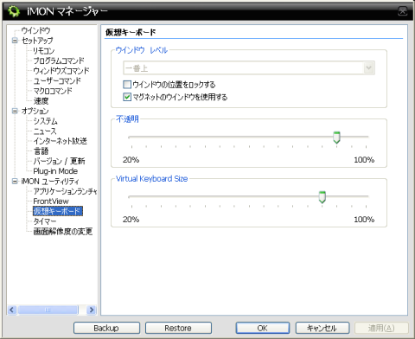Open ウィンドウズコマンド settings

61,71
